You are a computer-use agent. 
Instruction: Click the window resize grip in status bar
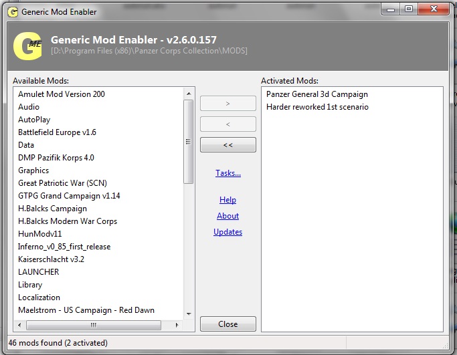(x=445, y=346)
